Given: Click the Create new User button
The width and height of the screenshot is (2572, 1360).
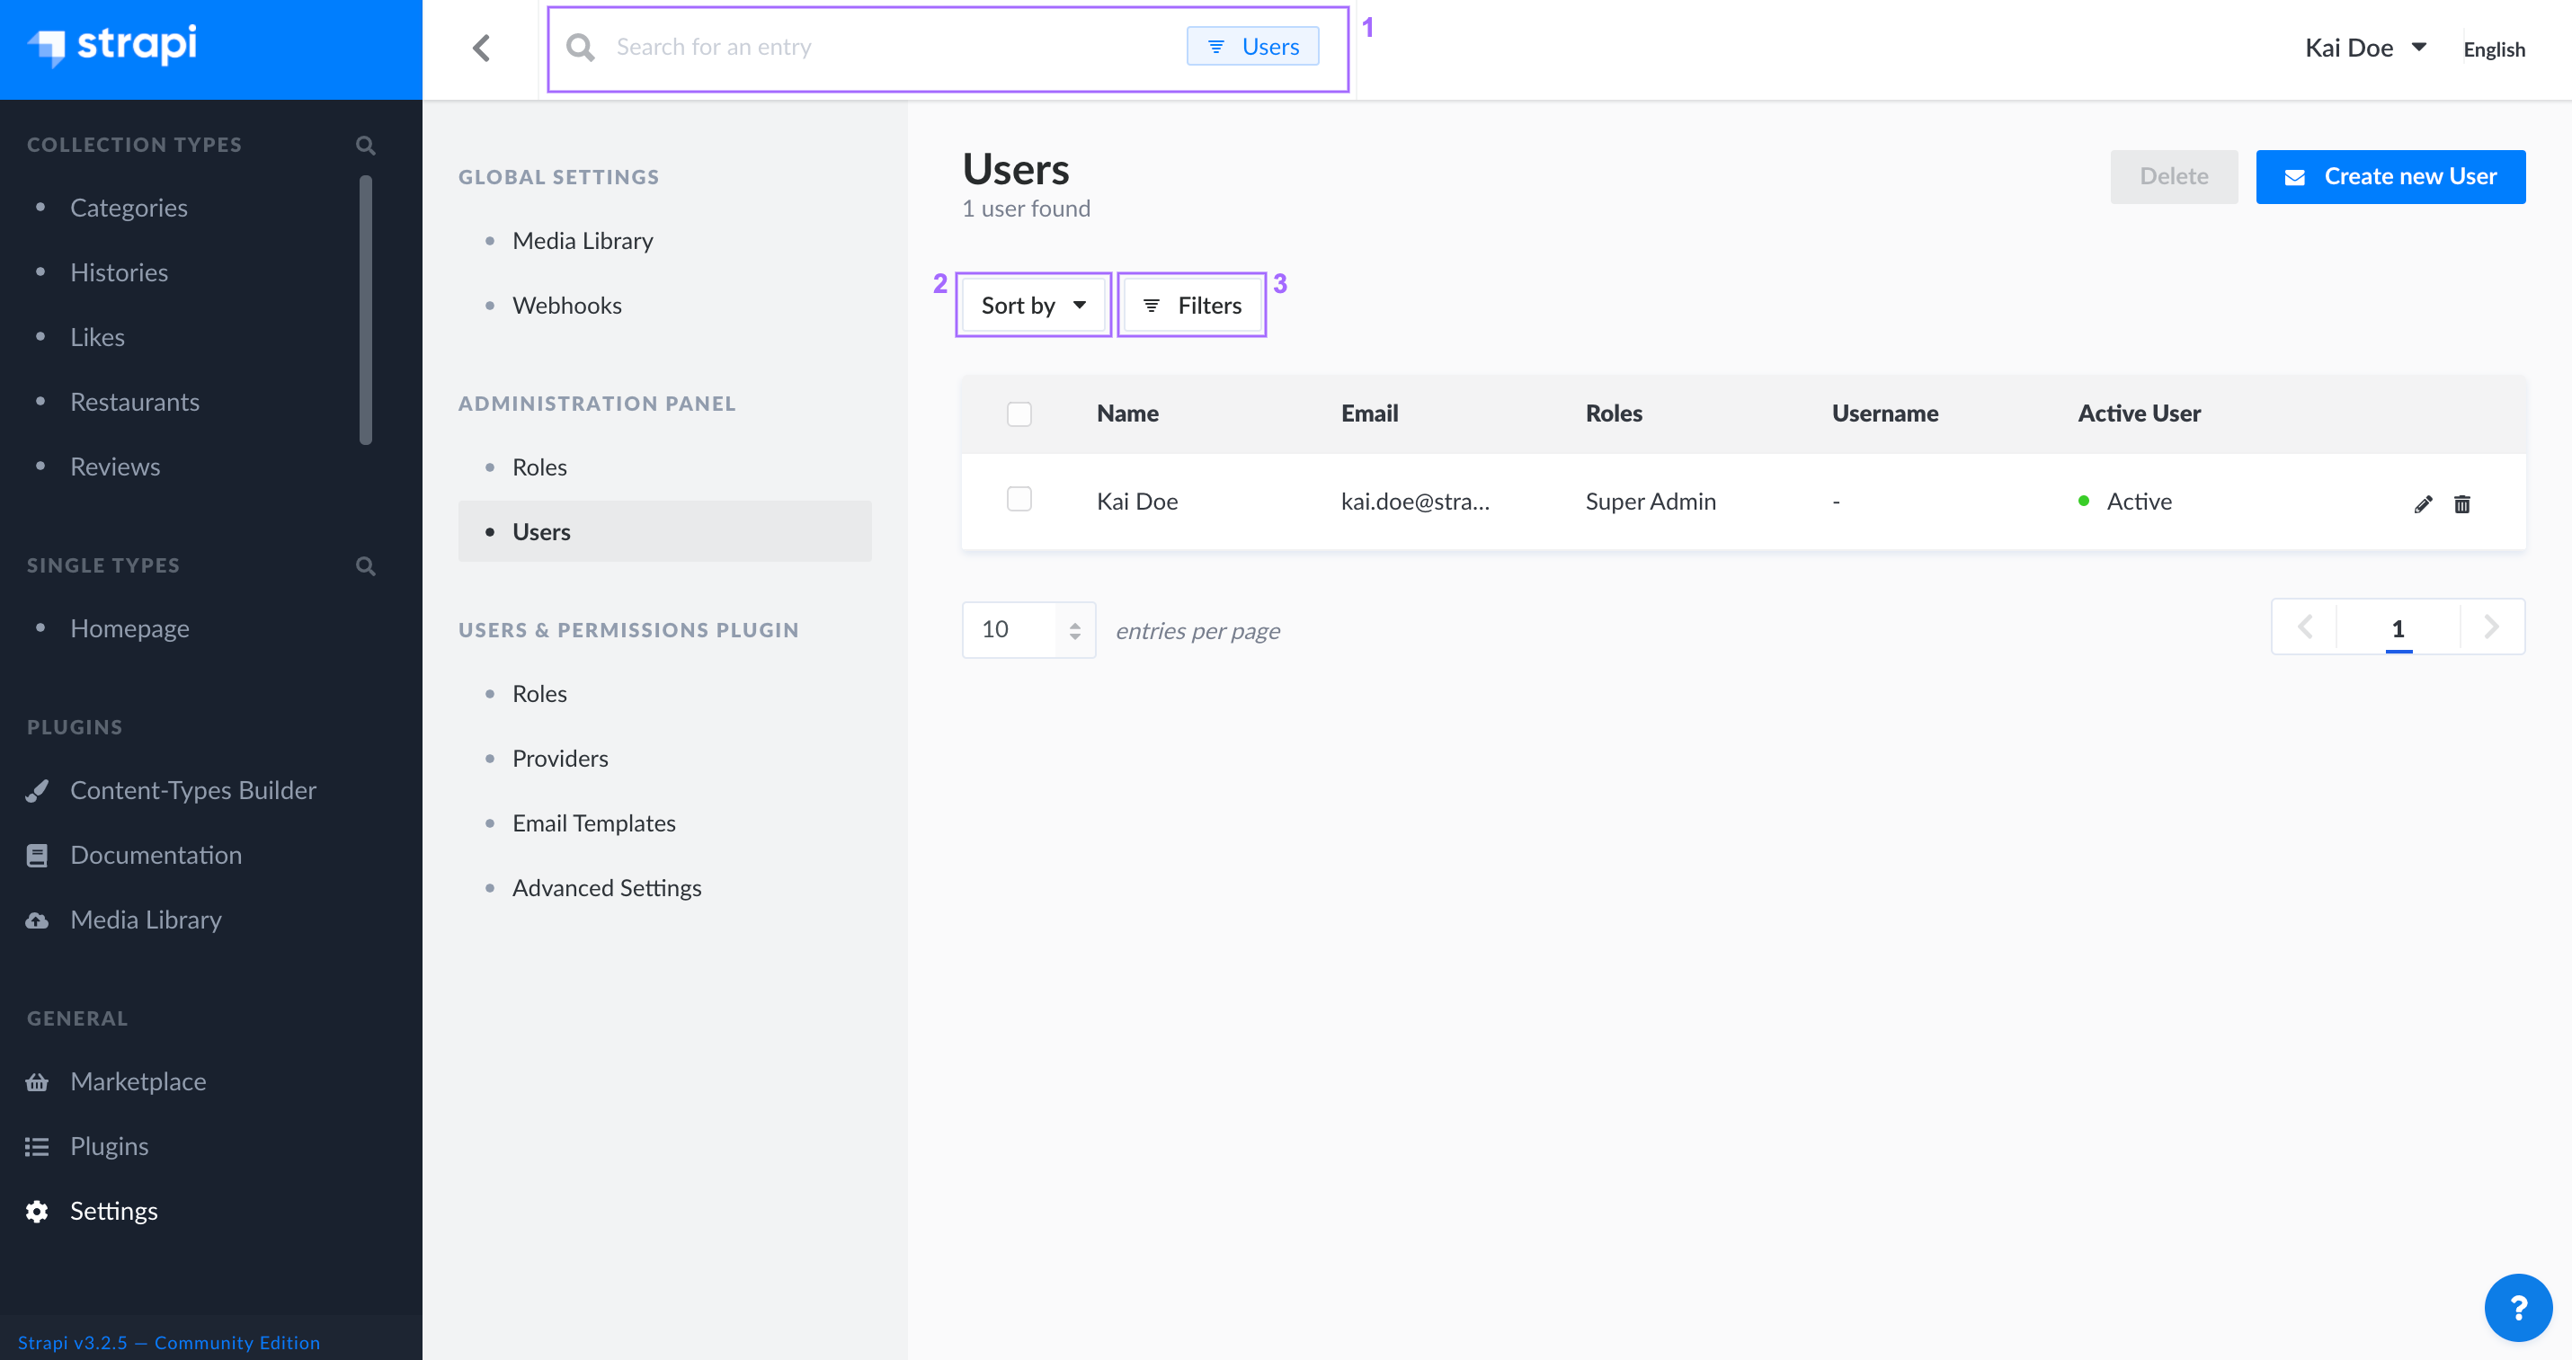Looking at the screenshot, I should click(x=2390, y=176).
